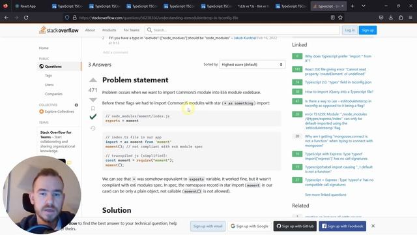Click the Collectives info icon
This screenshot has width=417, height=235.
click(x=76, y=105)
